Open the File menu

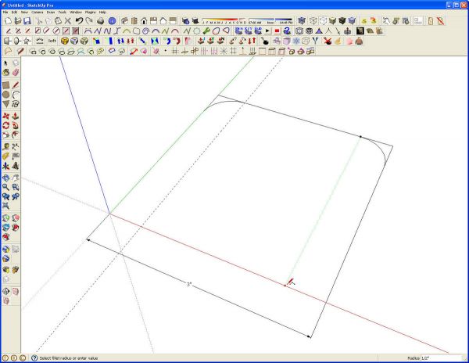click(5, 13)
